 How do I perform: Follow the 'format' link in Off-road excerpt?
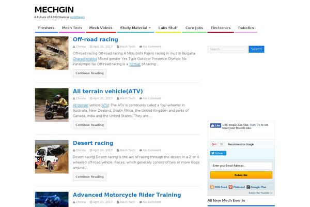coord(135,64)
